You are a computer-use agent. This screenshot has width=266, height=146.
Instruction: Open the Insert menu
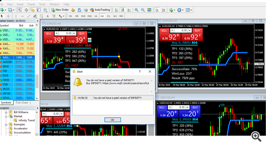click(x=20, y=4)
